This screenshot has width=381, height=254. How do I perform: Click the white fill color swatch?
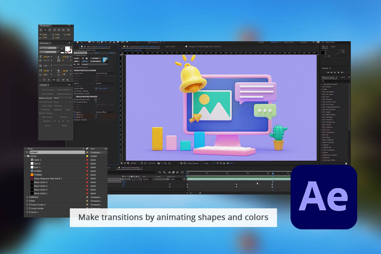[67, 49]
